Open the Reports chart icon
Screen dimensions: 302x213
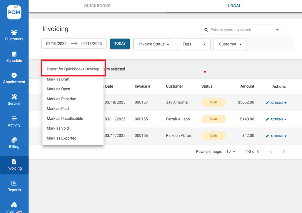[x=14, y=183]
